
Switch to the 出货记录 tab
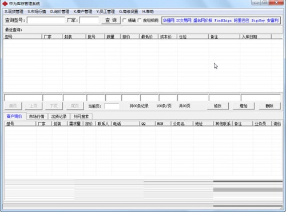[x=59, y=116]
